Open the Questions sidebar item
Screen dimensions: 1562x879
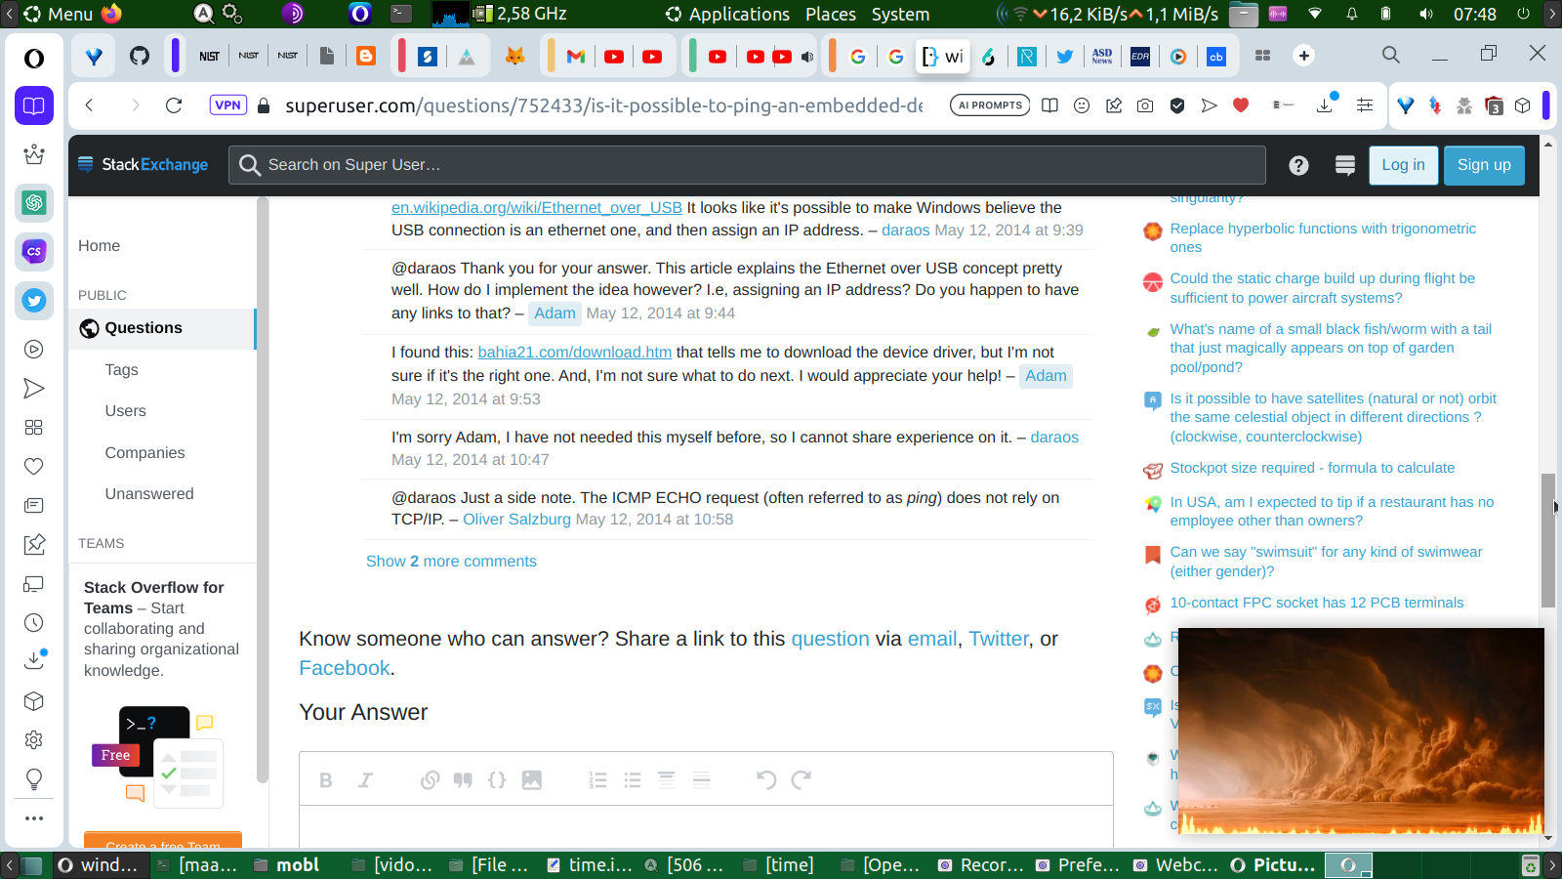point(162,328)
